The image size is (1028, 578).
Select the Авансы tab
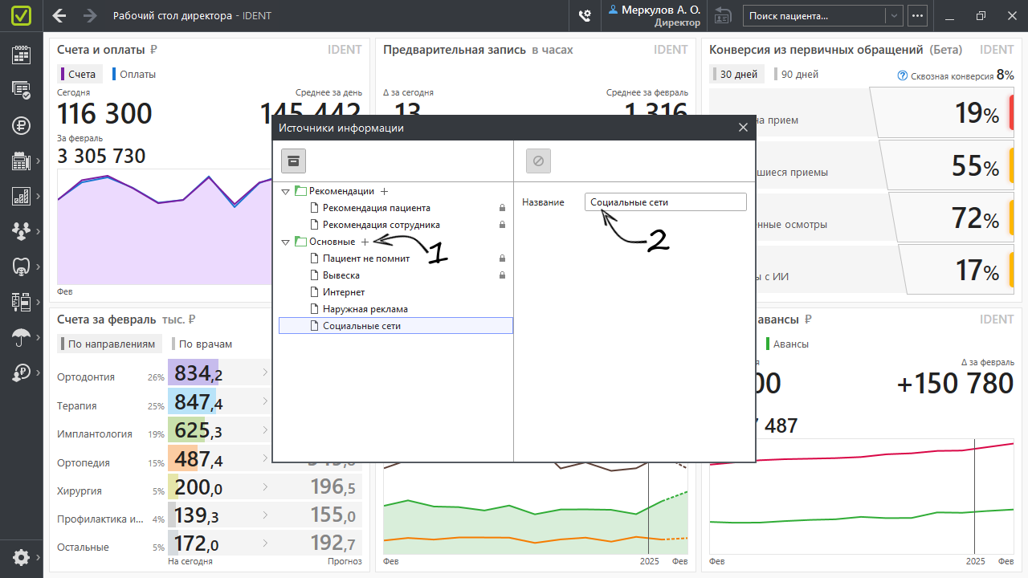788,344
